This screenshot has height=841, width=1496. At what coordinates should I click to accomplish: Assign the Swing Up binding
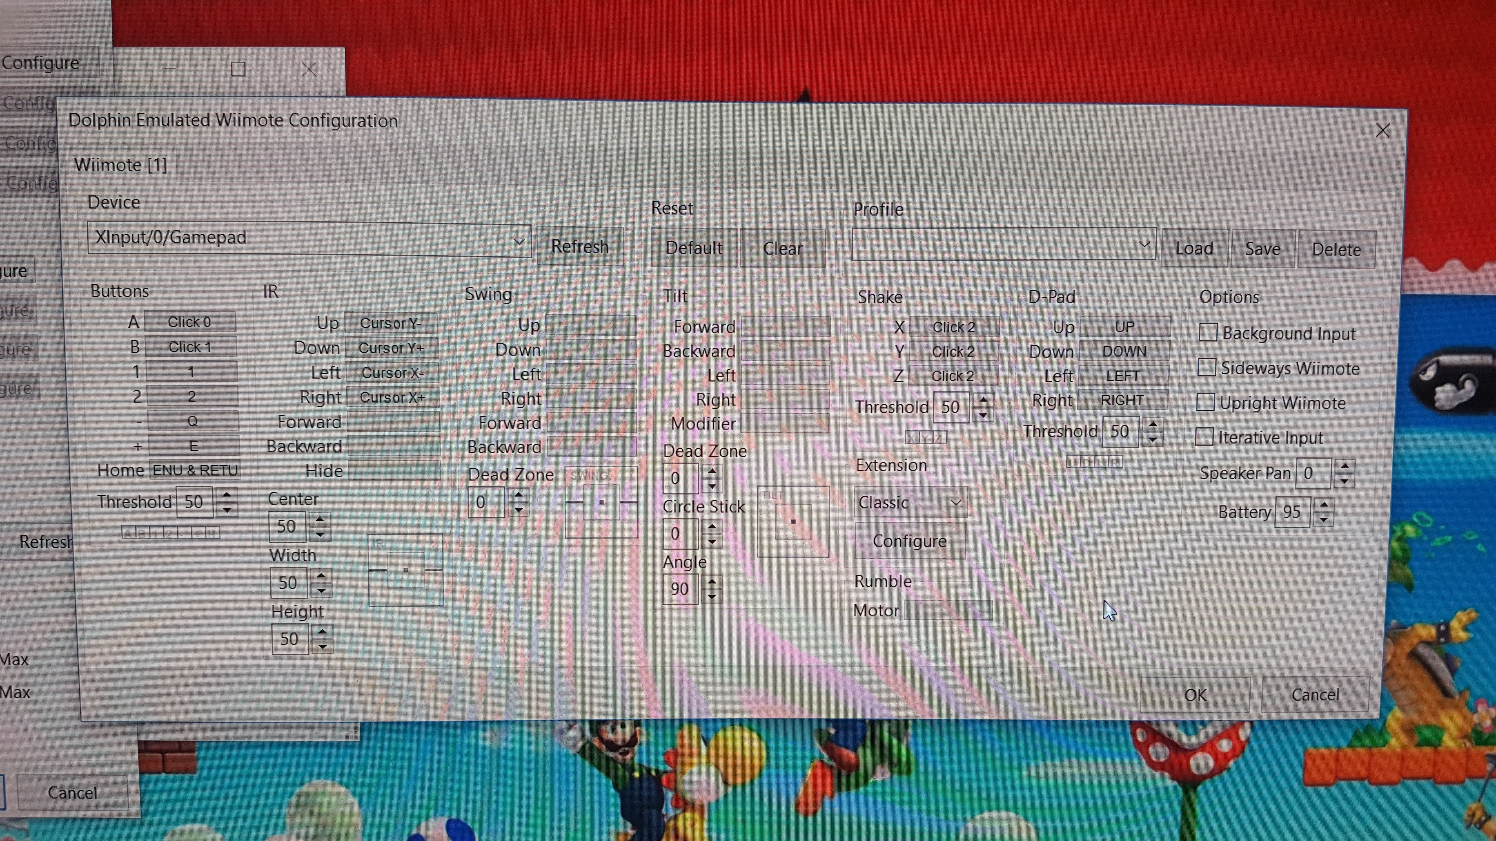point(591,325)
